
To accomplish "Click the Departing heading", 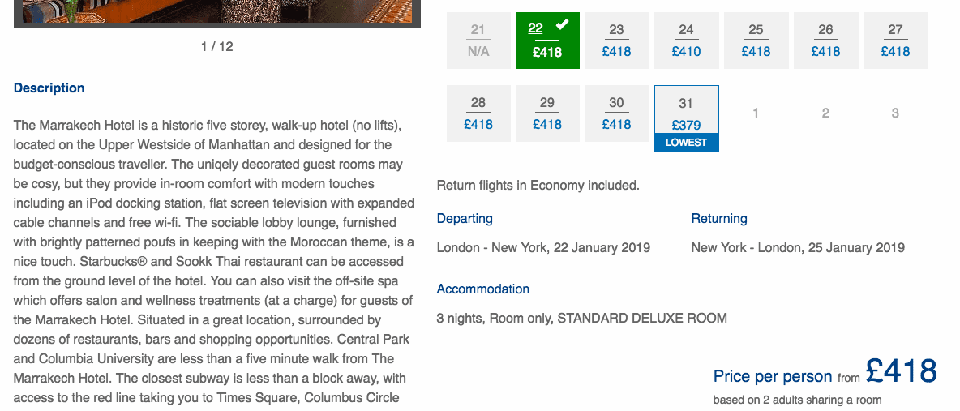I will [465, 219].
